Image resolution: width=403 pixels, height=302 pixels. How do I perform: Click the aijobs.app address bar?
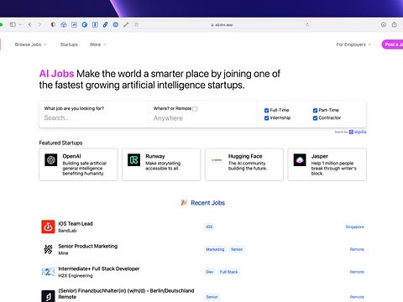coord(222,24)
